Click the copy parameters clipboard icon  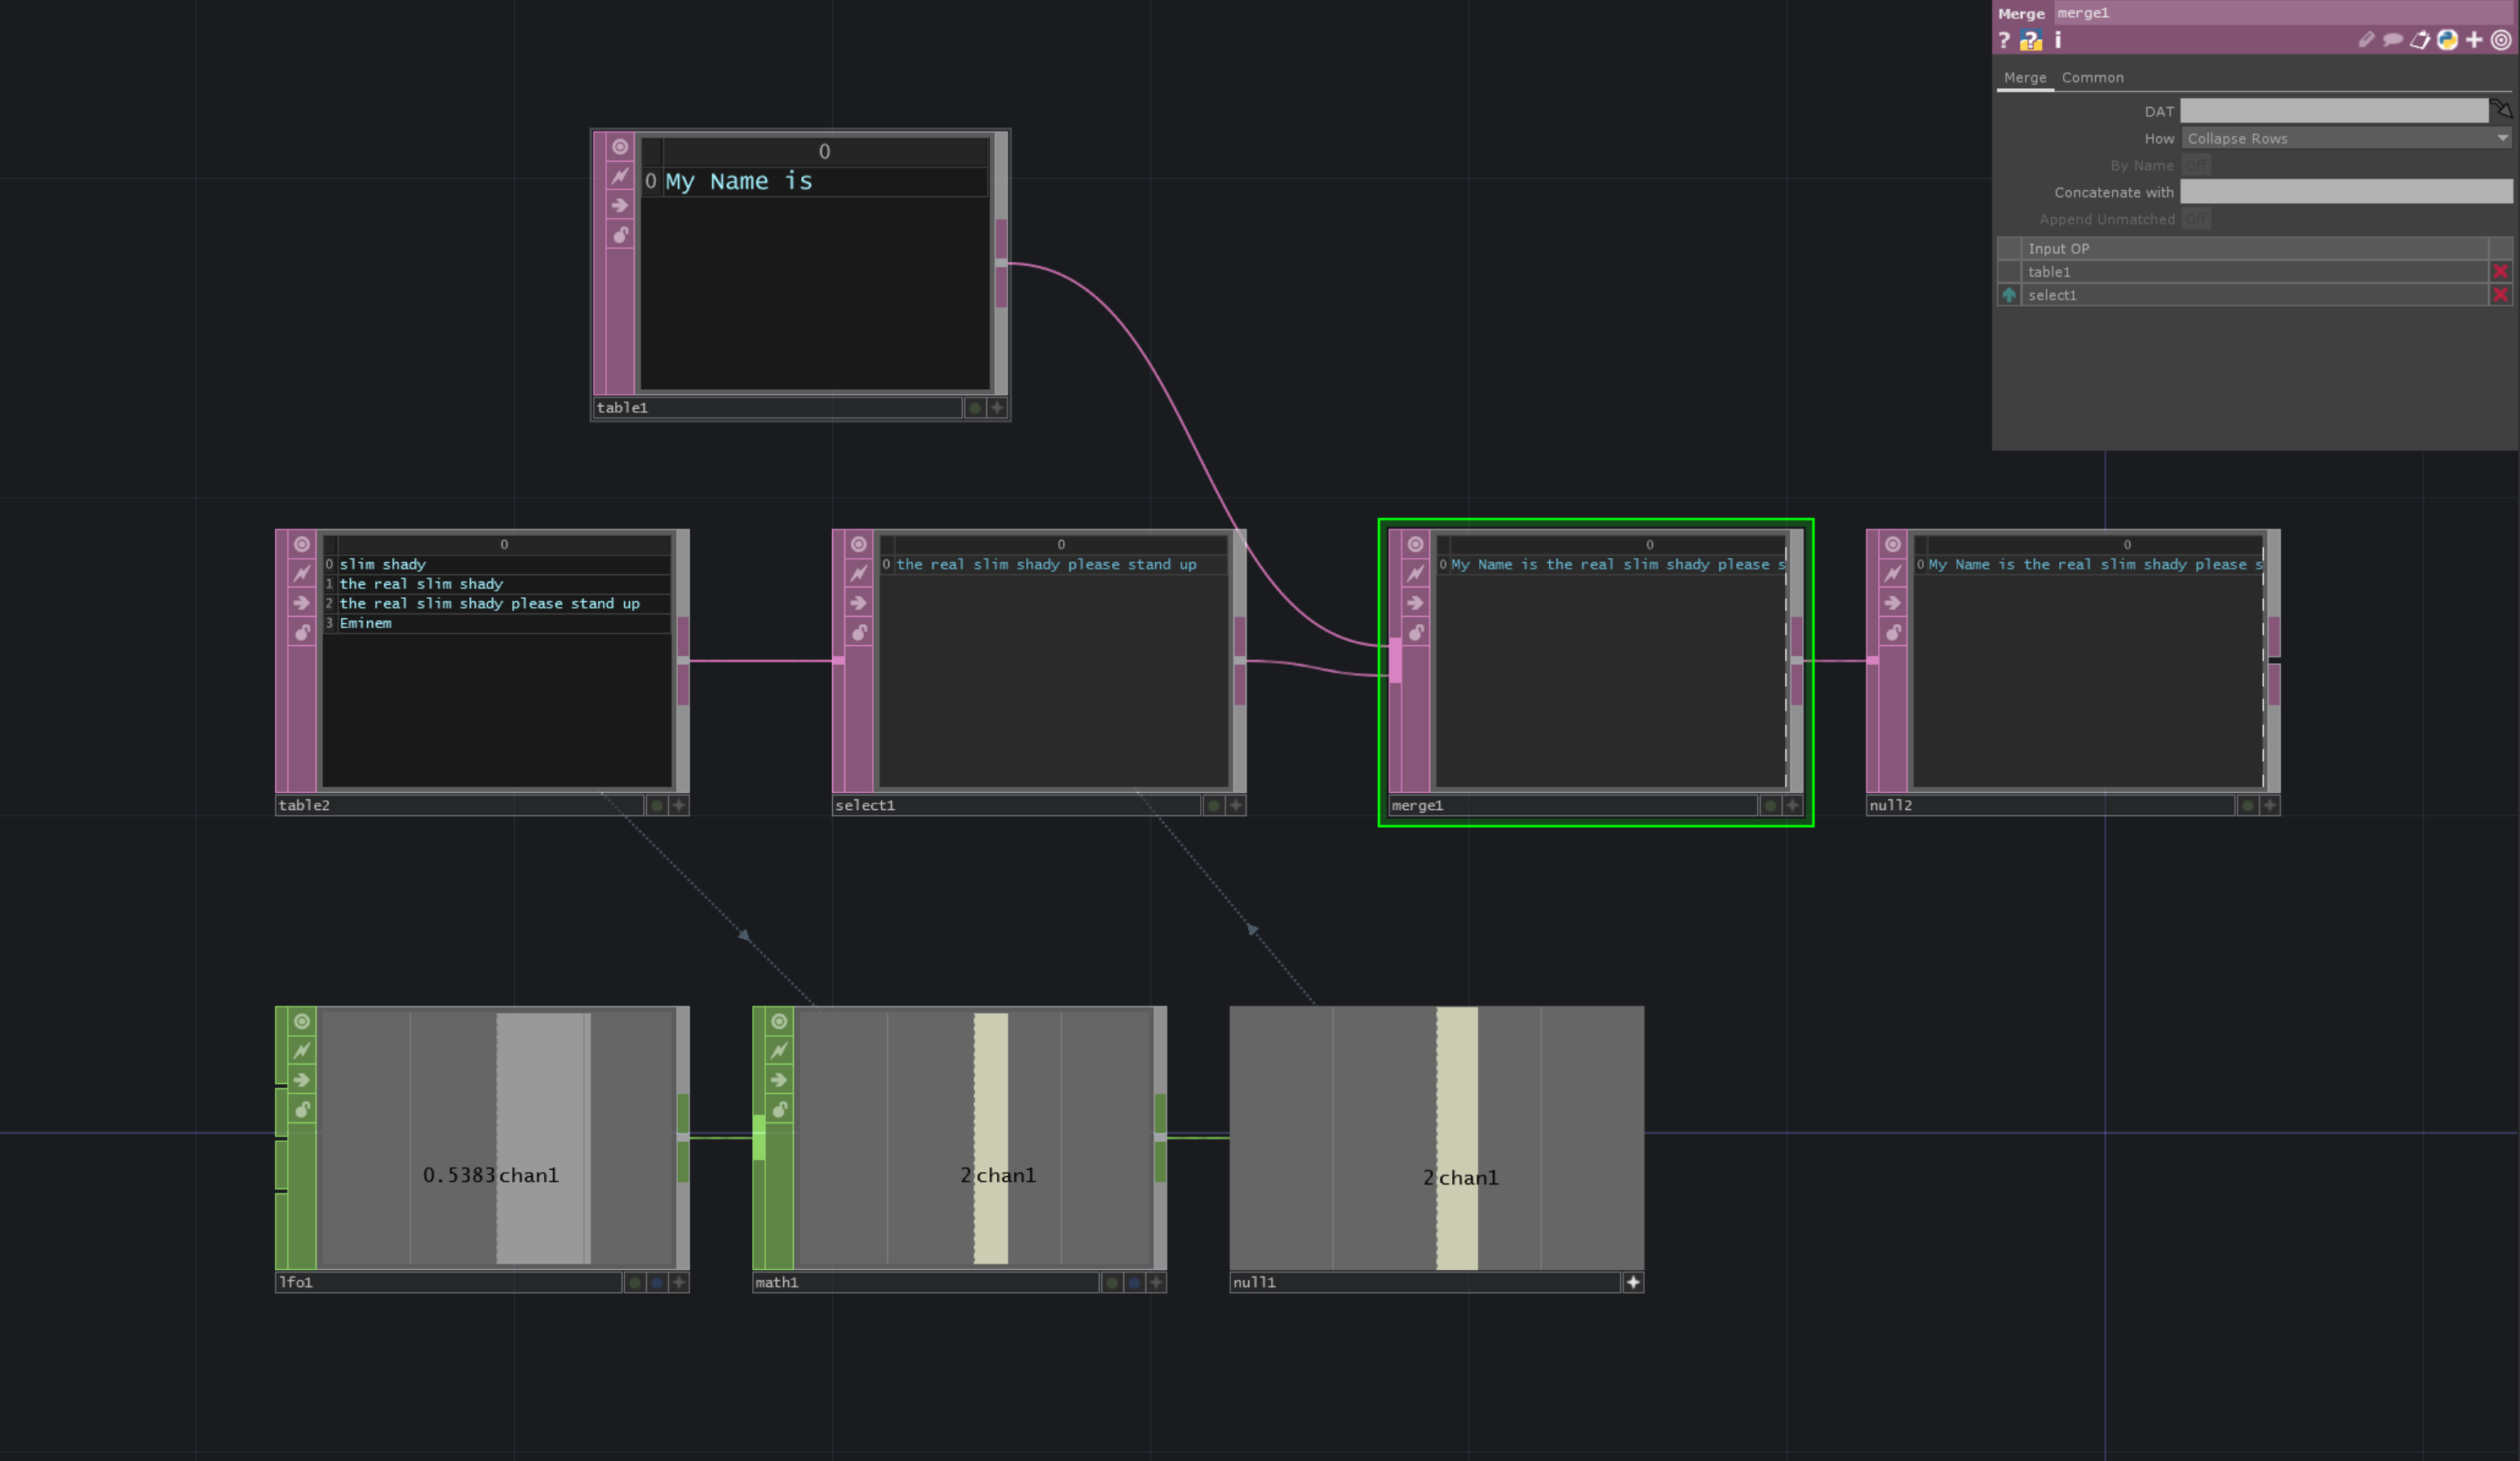2420,40
